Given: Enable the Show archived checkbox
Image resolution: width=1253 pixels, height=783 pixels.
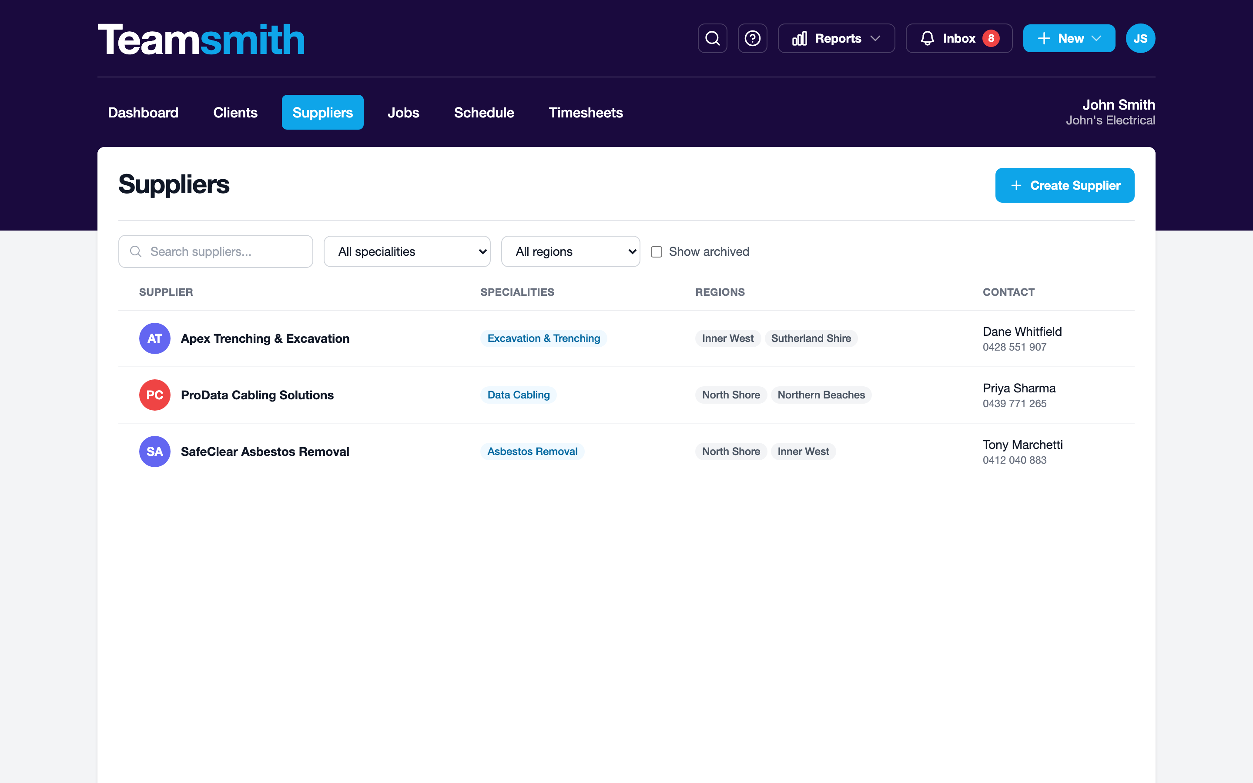Looking at the screenshot, I should coord(657,252).
